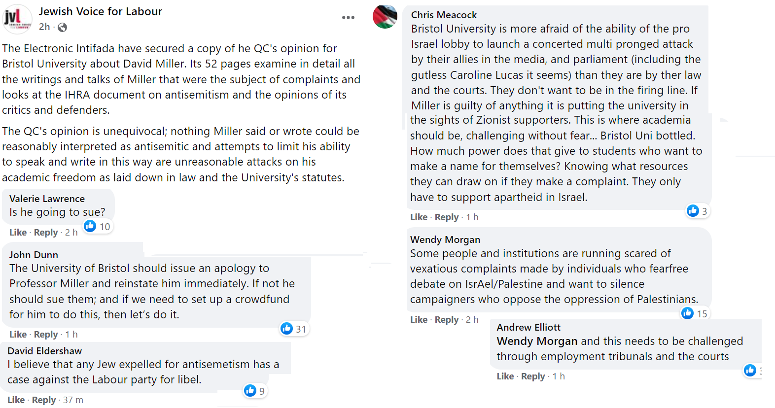Open Jewish Voice for Labour page name
This screenshot has width=775, height=408.
pos(101,11)
